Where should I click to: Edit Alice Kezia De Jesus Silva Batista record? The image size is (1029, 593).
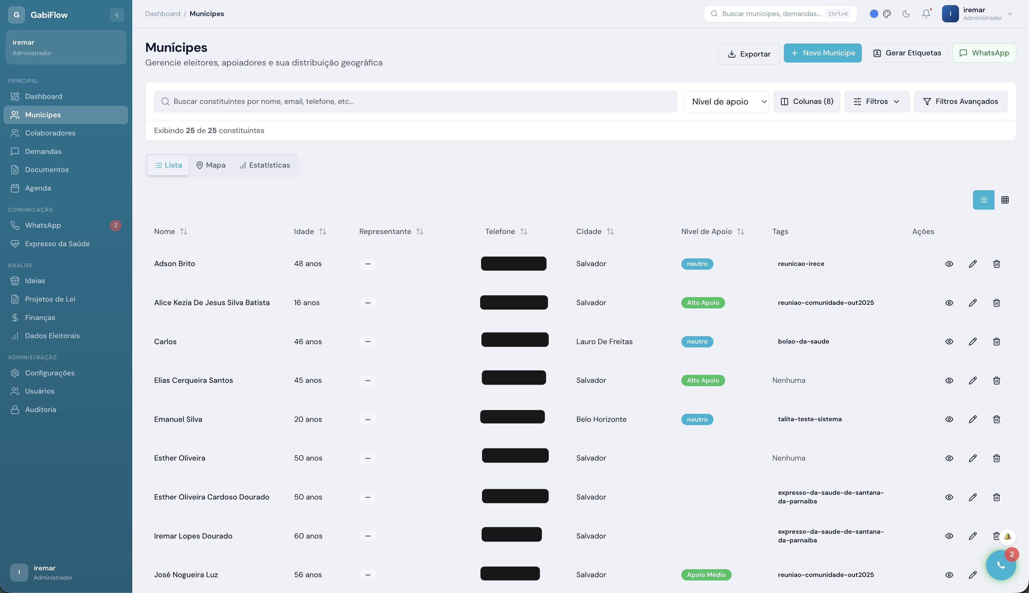(x=973, y=303)
